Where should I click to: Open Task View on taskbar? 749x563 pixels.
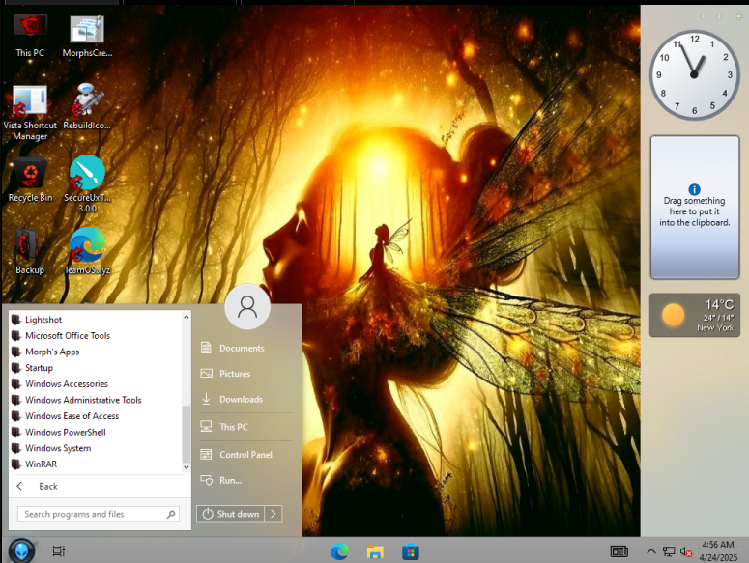click(58, 551)
